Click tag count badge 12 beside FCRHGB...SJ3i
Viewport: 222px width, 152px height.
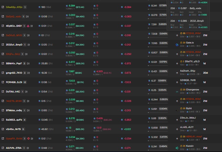(25, 82)
